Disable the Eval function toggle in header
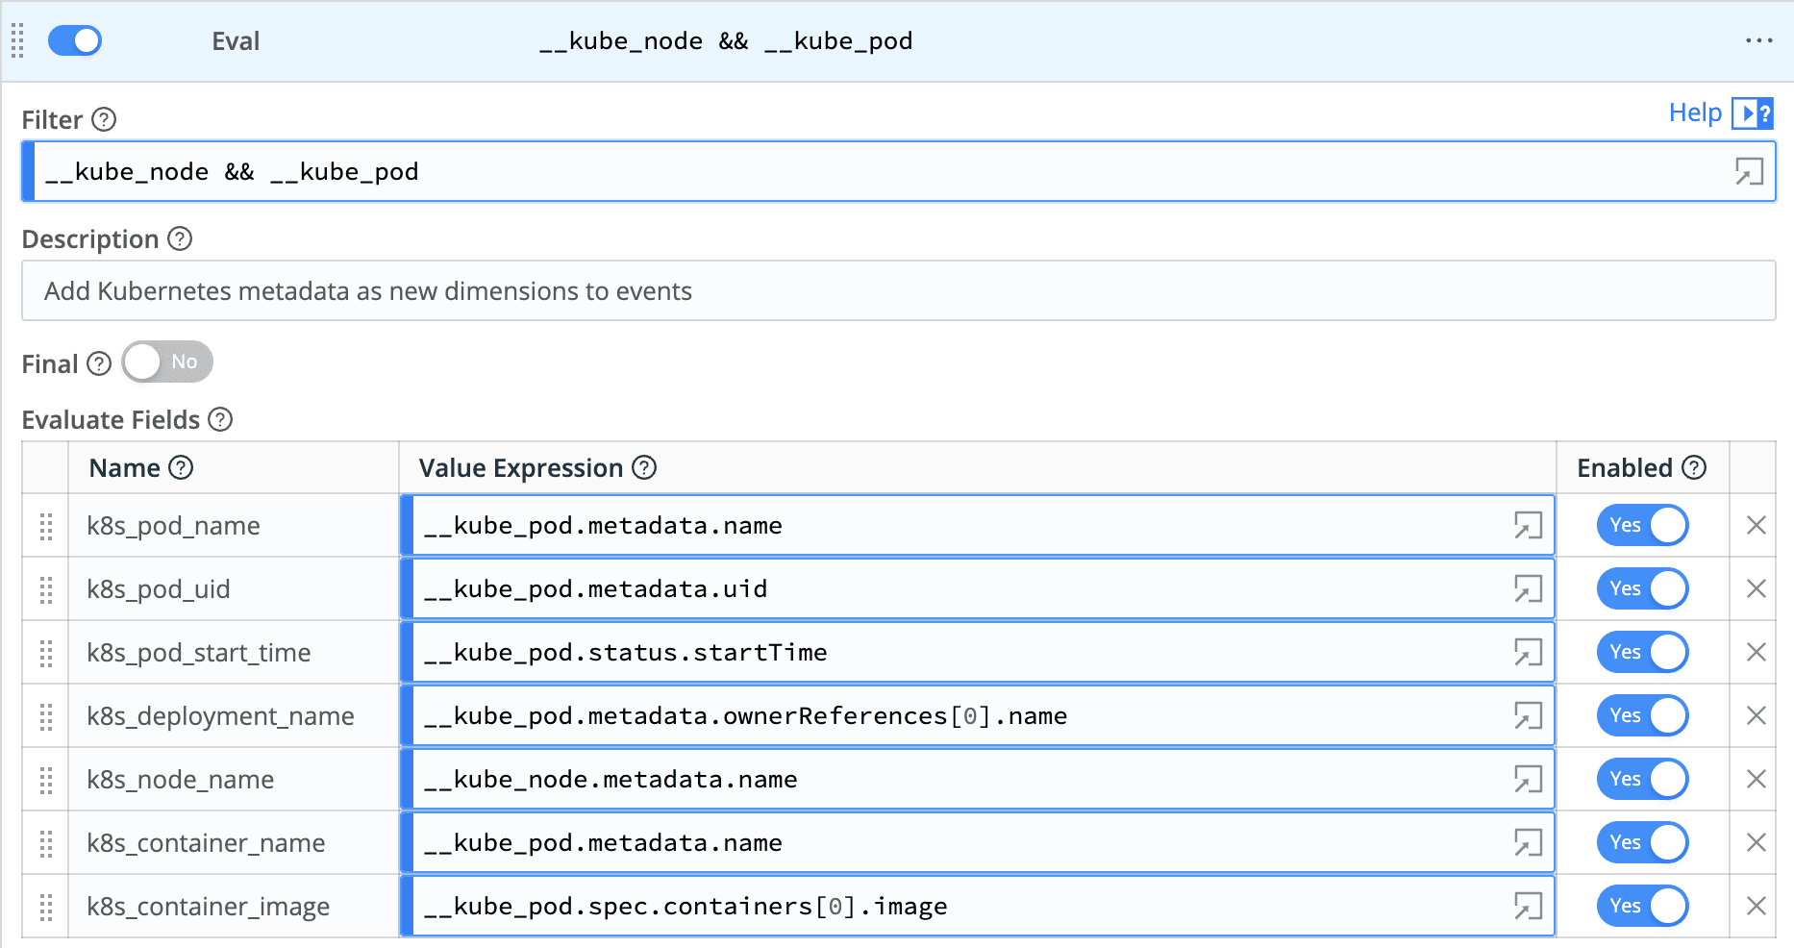The height and width of the screenshot is (948, 1794). pos(75,41)
